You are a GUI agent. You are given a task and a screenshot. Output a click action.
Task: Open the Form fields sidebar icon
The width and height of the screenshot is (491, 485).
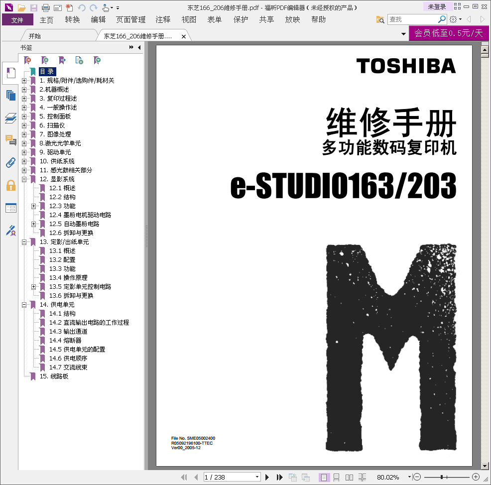[10, 208]
